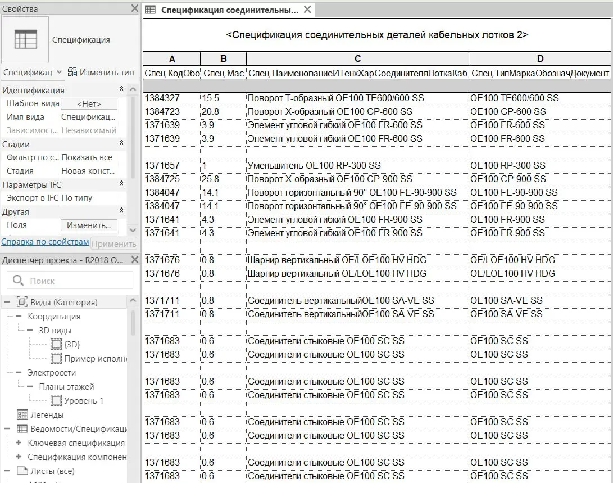Select column B header
Screen dimensions: 613x483
coord(223,58)
